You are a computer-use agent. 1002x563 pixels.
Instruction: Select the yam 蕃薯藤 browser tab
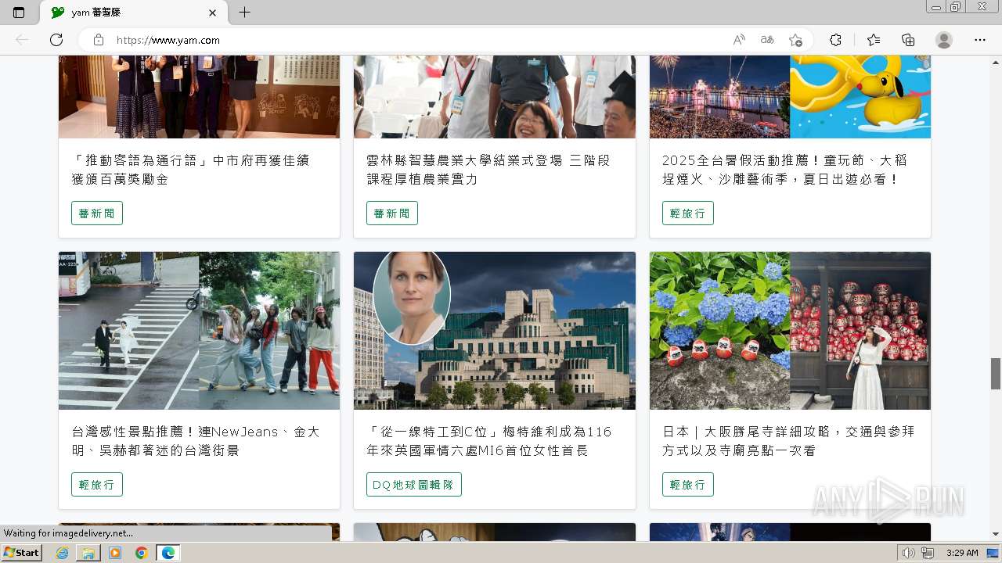[133, 13]
